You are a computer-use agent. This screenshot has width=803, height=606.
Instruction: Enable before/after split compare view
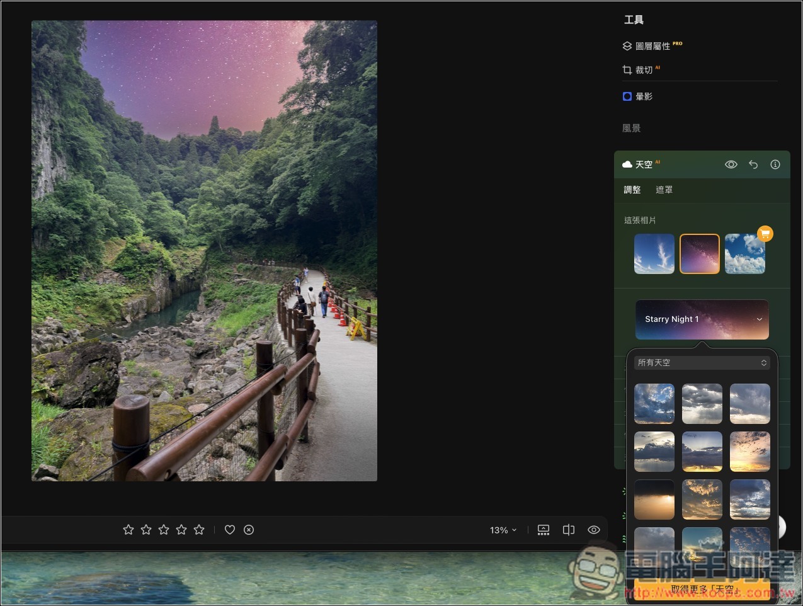569,530
